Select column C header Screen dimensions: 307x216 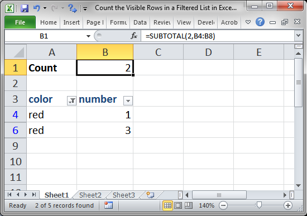click(158, 52)
